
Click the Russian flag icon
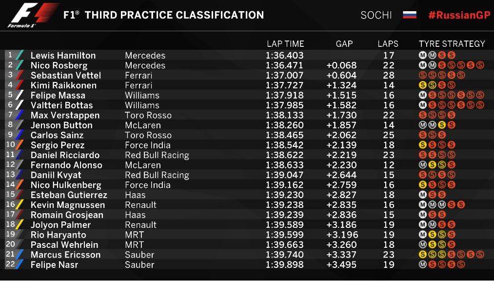pos(410,15)
